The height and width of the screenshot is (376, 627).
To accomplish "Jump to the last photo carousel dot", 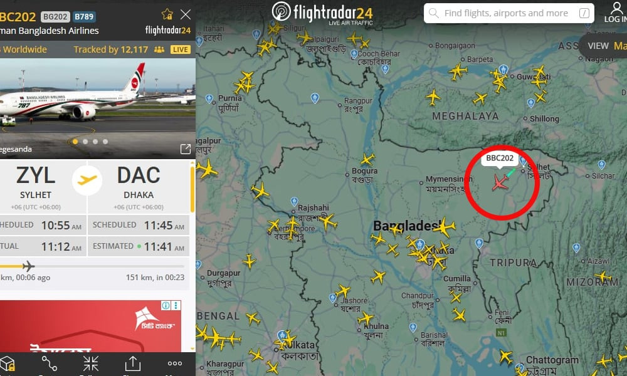I will (105, 142).
